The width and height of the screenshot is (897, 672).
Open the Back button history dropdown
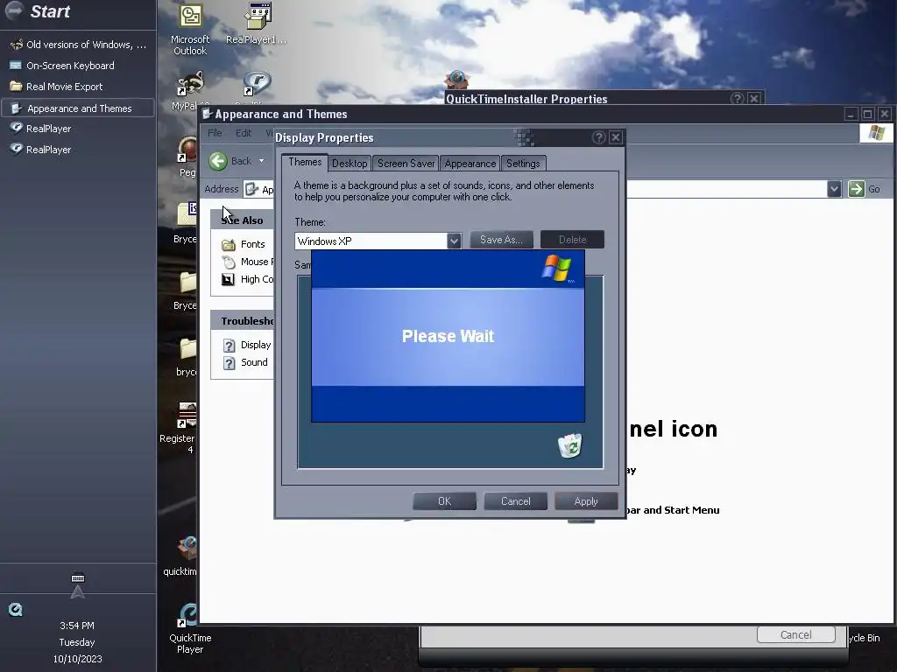point(261,161)
